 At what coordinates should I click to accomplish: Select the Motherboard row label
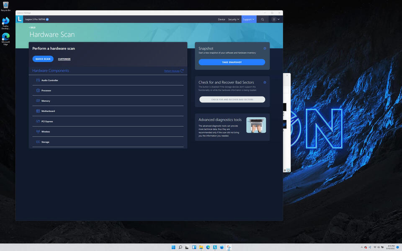click(x=48, y=111)
